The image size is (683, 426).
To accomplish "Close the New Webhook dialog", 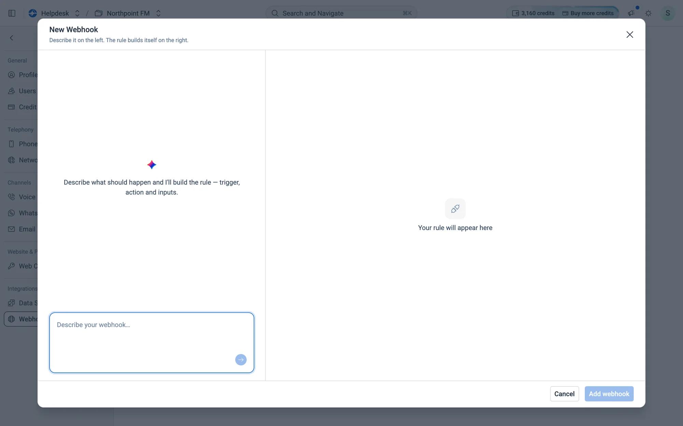I will 629,34.
